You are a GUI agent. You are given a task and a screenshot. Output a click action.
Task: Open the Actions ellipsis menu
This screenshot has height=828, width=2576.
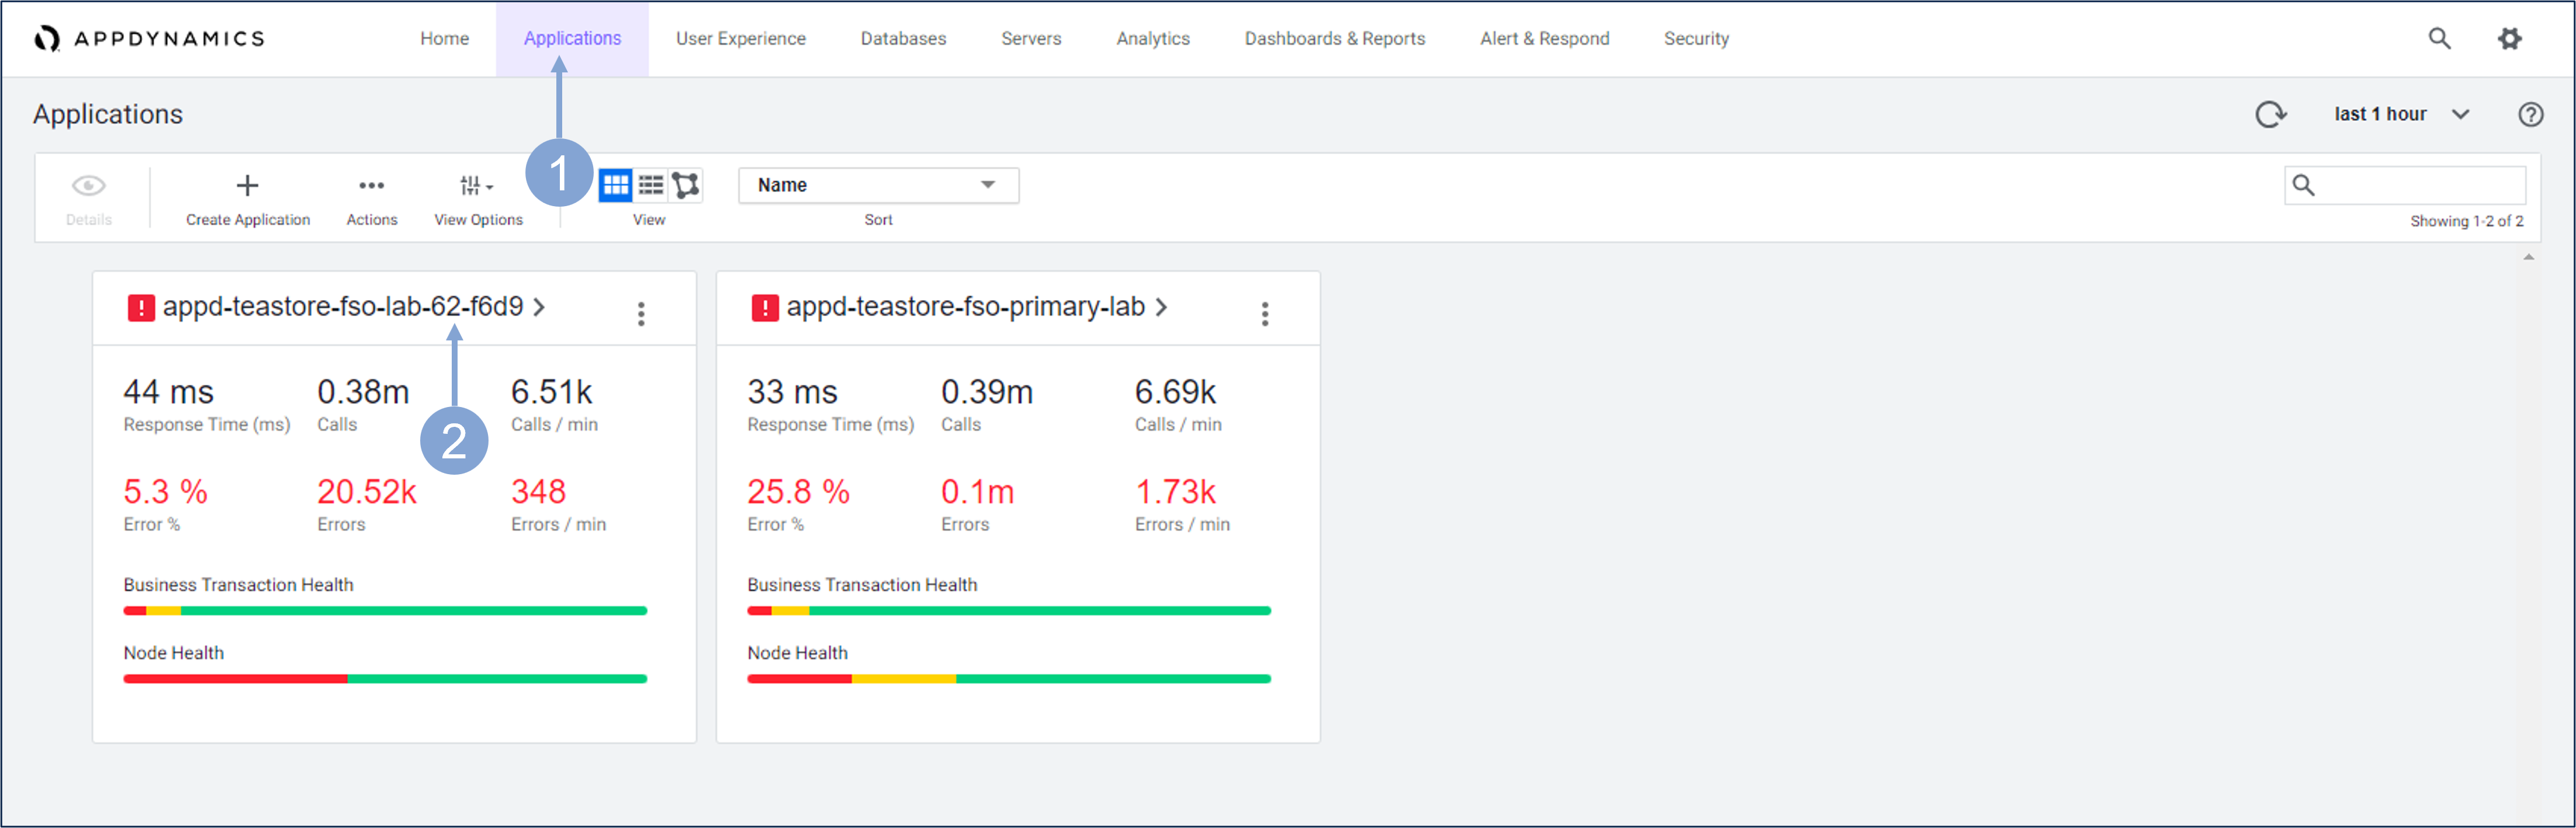(x=371, y=186)
